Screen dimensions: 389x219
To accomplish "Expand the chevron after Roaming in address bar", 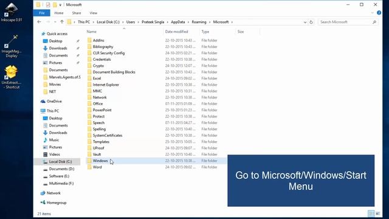I will pyautogui.click(x=210, y=22).
